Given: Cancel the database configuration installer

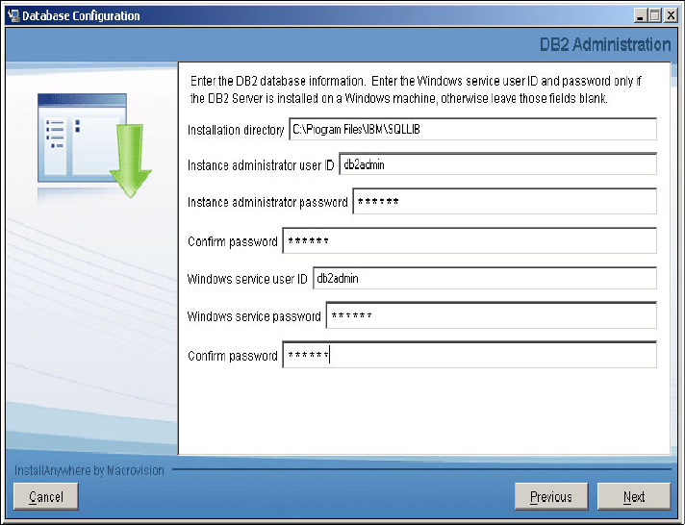Looking at the screenshot, I should 46,496.
